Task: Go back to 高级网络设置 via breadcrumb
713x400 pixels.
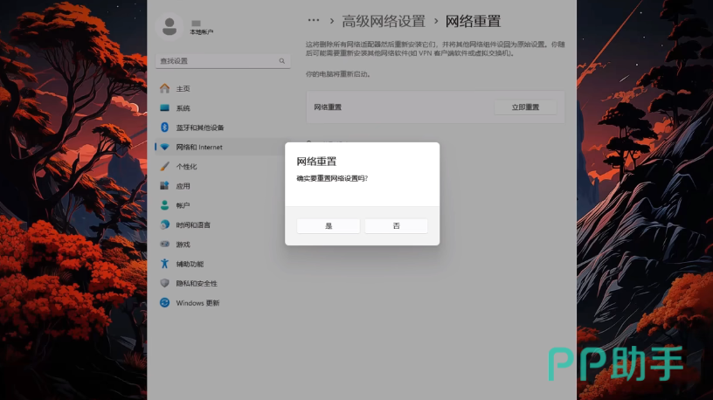Action: pos(384,21)
